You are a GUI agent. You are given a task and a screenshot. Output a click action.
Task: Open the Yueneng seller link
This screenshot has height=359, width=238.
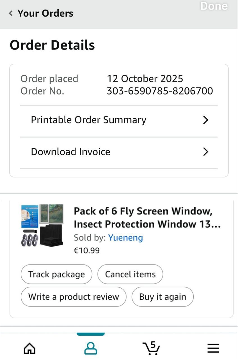click(125, 238)
